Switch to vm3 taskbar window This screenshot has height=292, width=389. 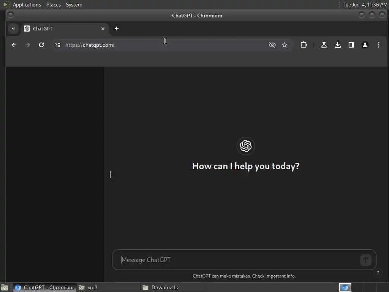point(109,287)
